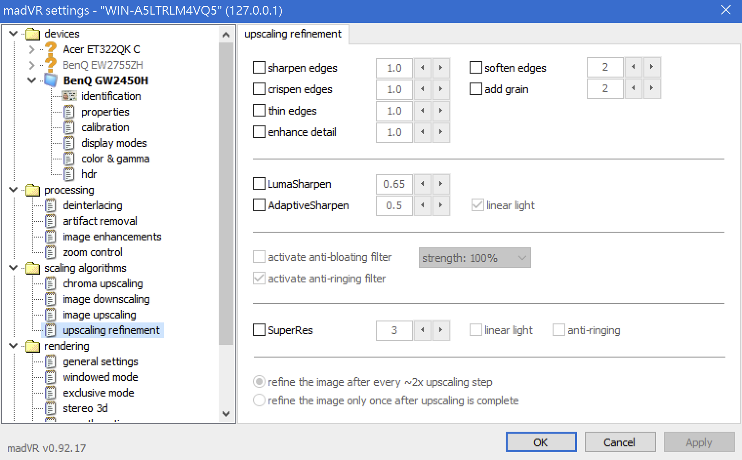Viewport: 742px width, 460px height.
Task: Click the OK button
Action: point(541,442)
